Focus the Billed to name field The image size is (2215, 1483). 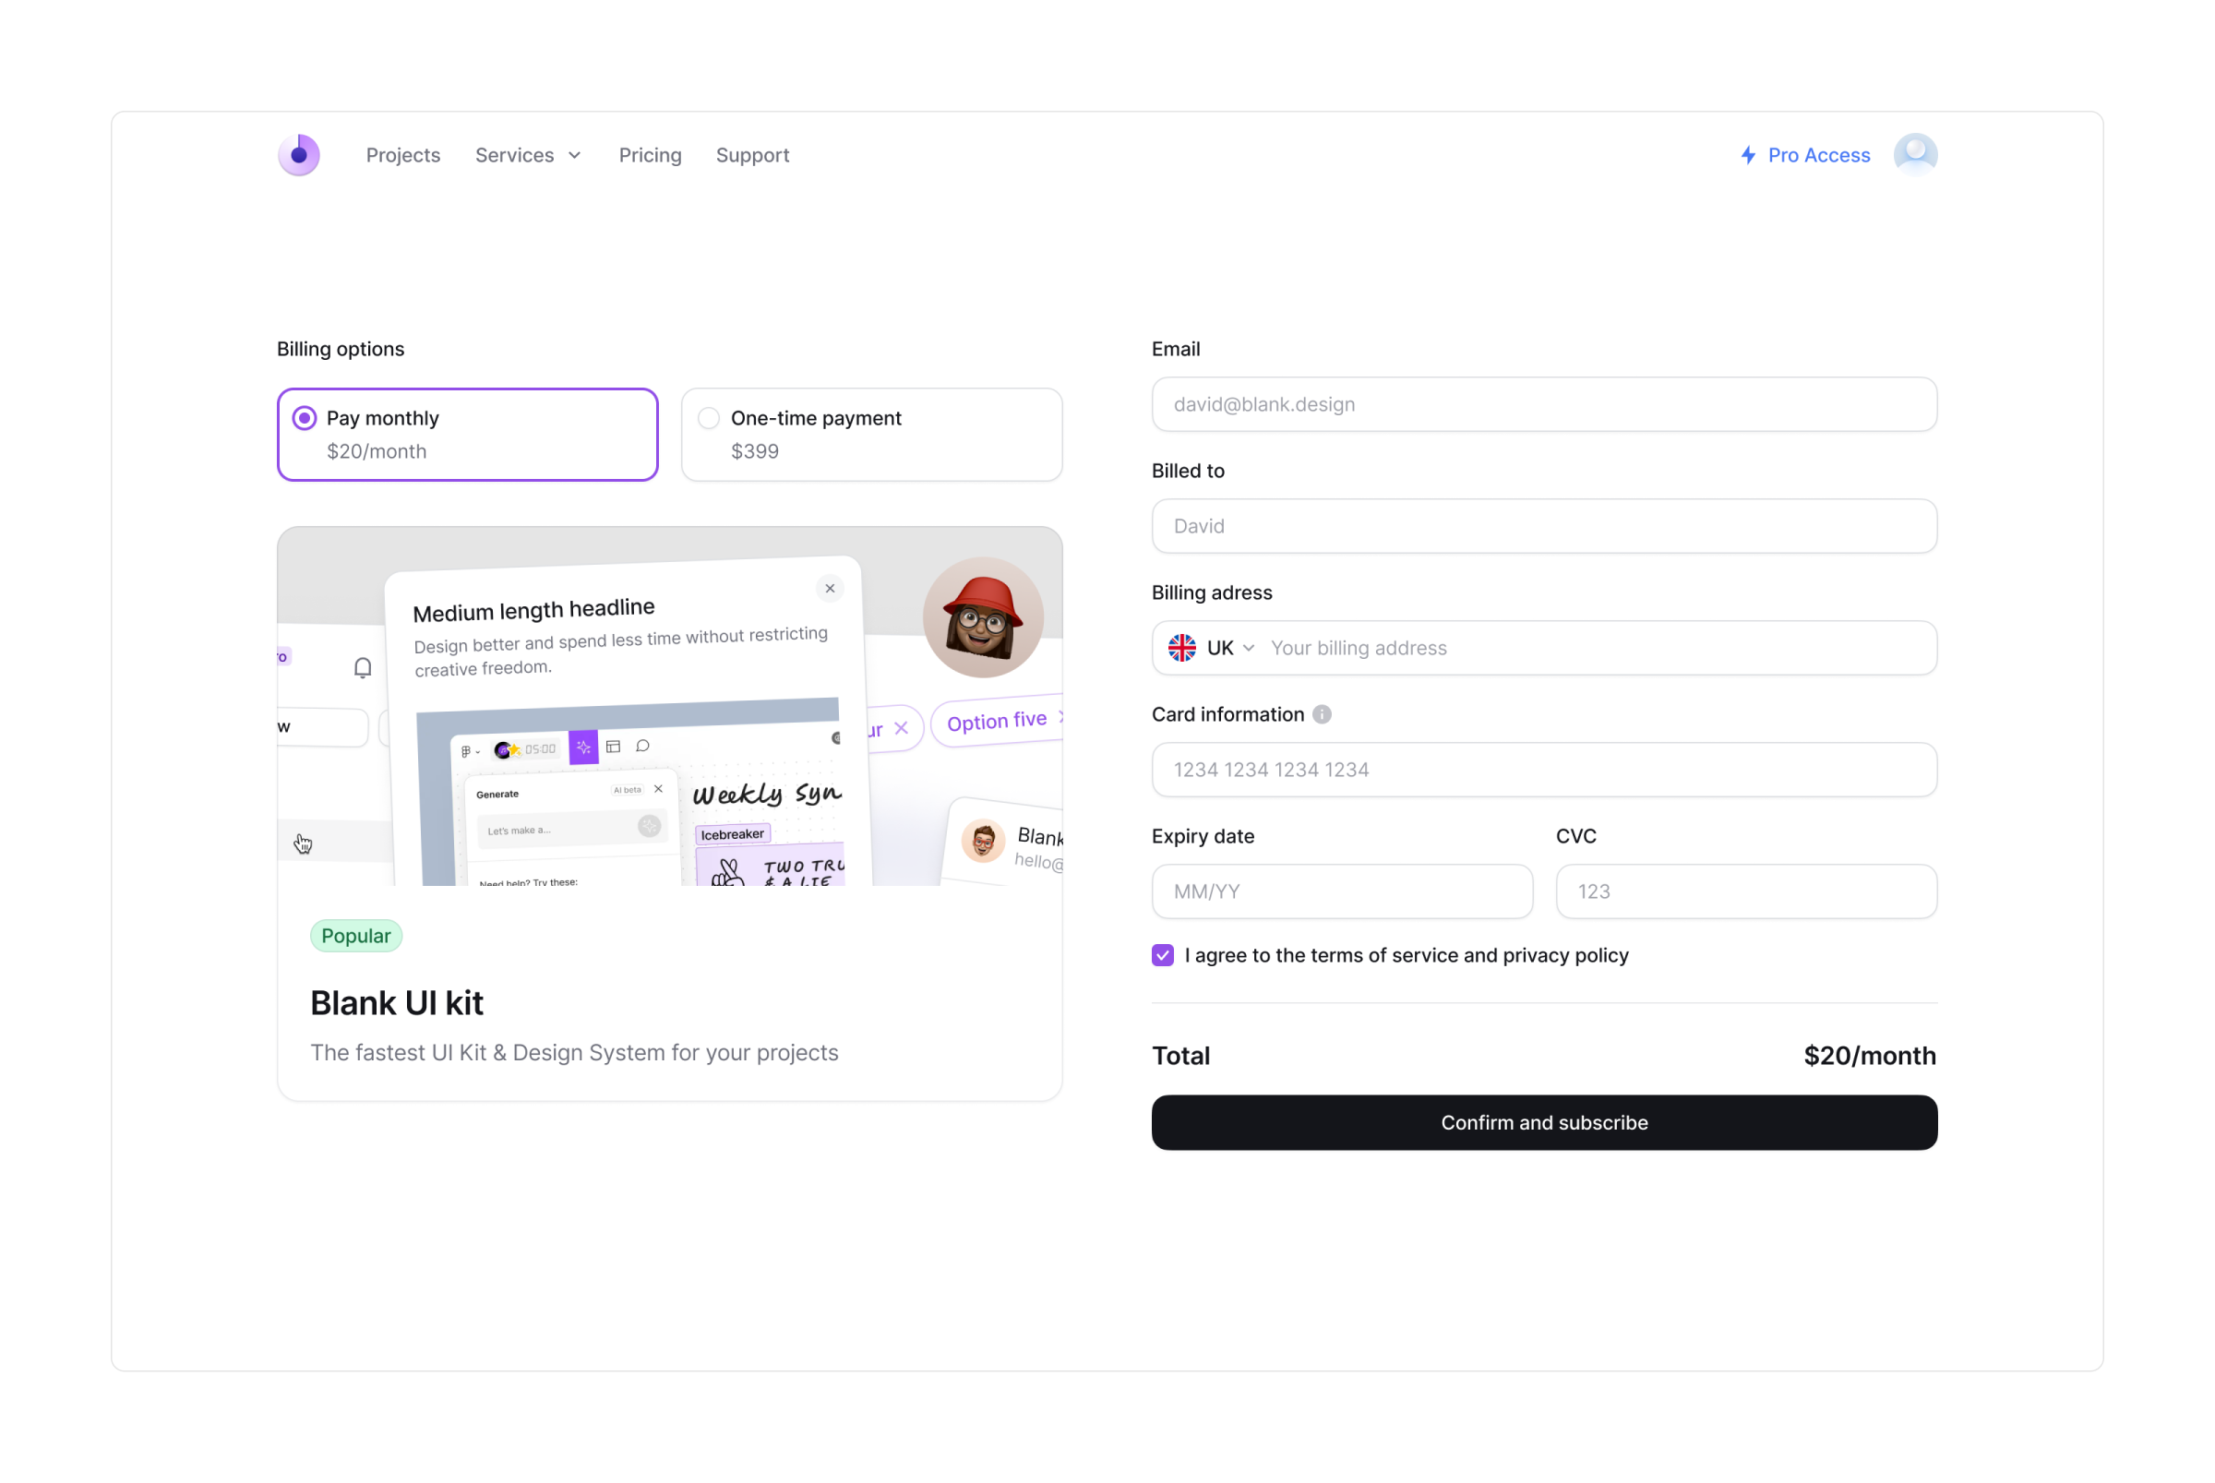(x=1544, y=526)
